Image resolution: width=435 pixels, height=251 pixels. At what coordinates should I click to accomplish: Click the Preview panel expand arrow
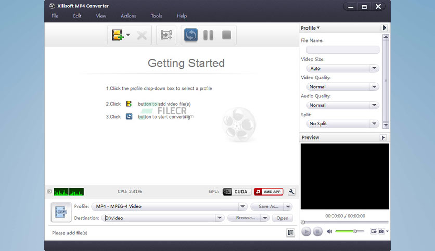pyautogui.click(x=383, y=137)
